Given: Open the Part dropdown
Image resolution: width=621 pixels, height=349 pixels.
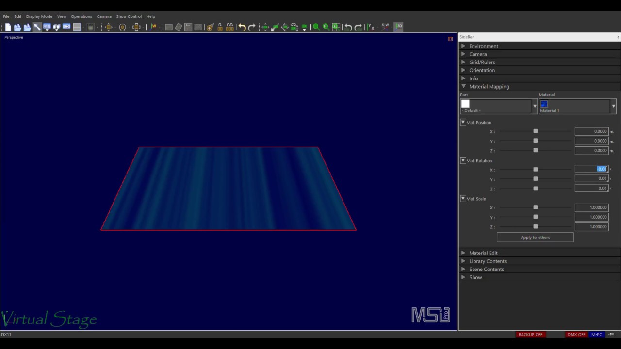Looking at the screenshot, I should point(535,106).
